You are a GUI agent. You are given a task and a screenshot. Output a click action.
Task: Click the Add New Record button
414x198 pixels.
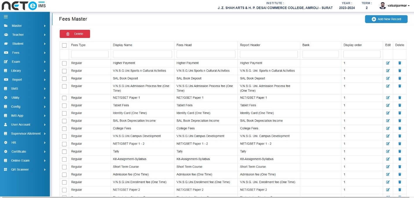(386, 19)
